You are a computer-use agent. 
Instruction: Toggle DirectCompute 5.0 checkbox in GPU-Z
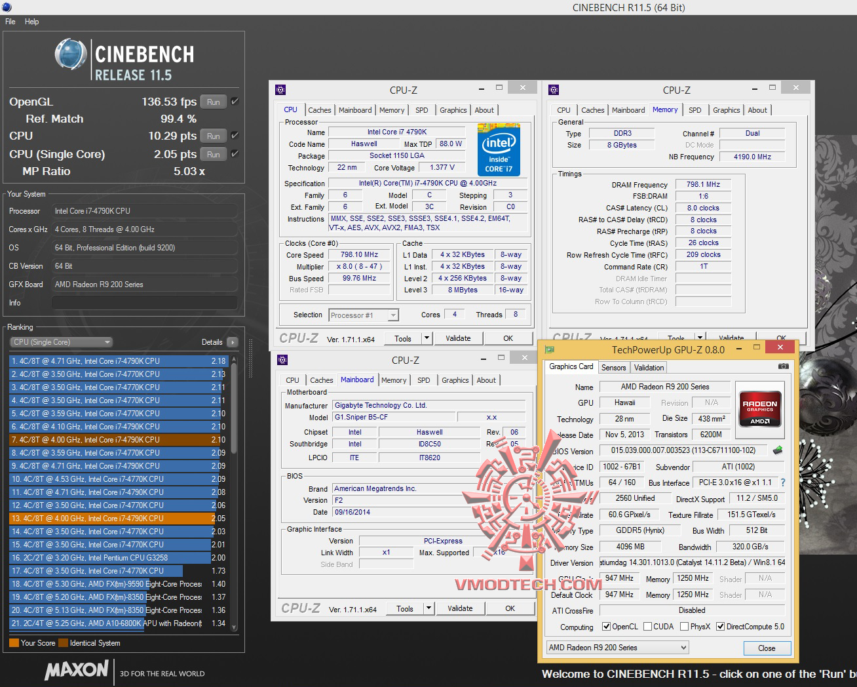721,627
